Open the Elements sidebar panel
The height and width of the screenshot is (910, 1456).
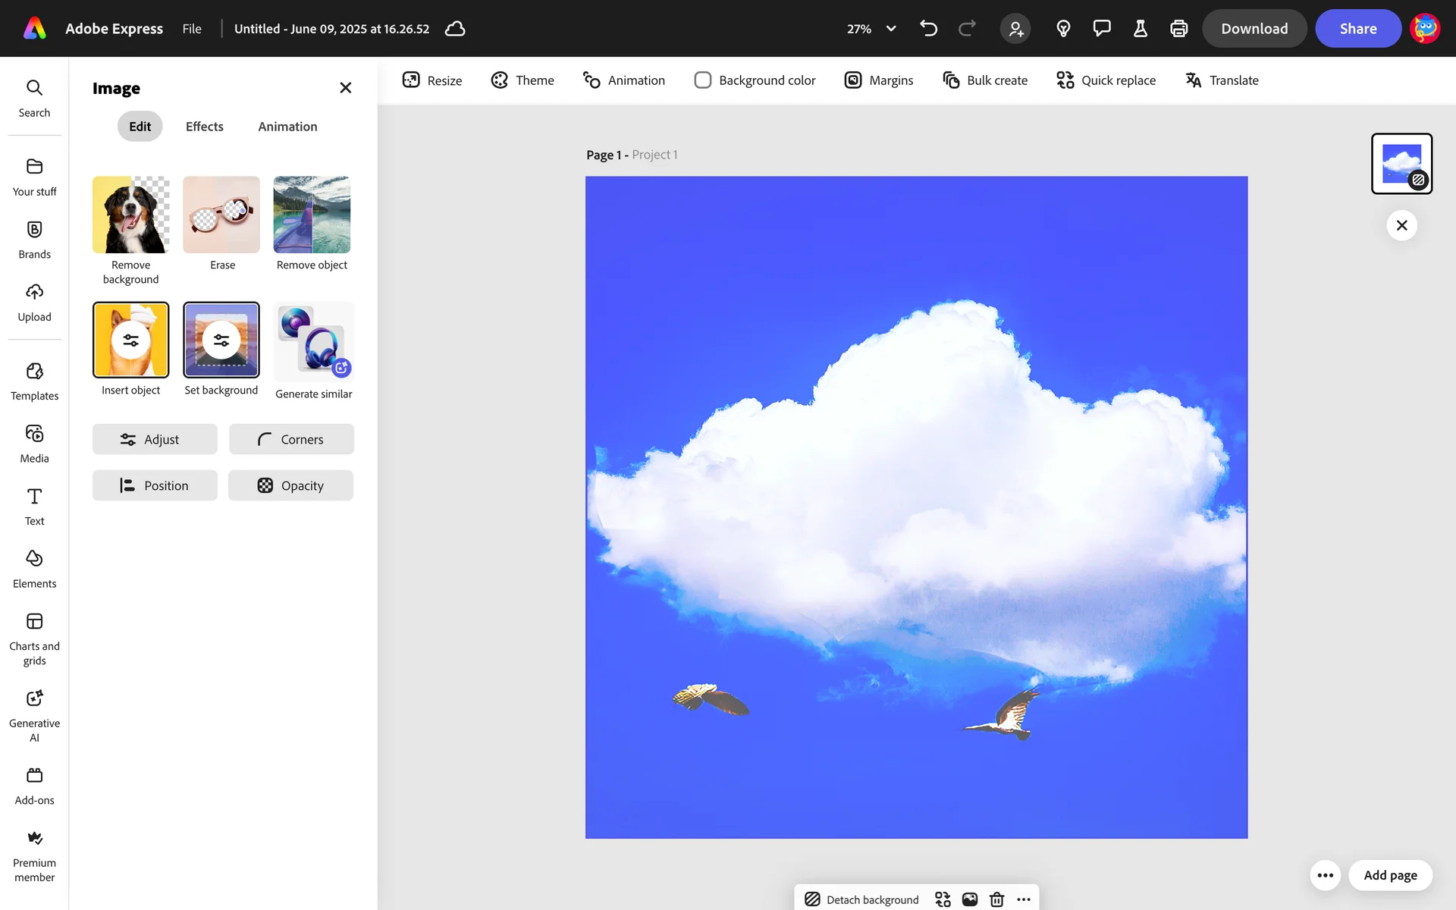[34, 569]
